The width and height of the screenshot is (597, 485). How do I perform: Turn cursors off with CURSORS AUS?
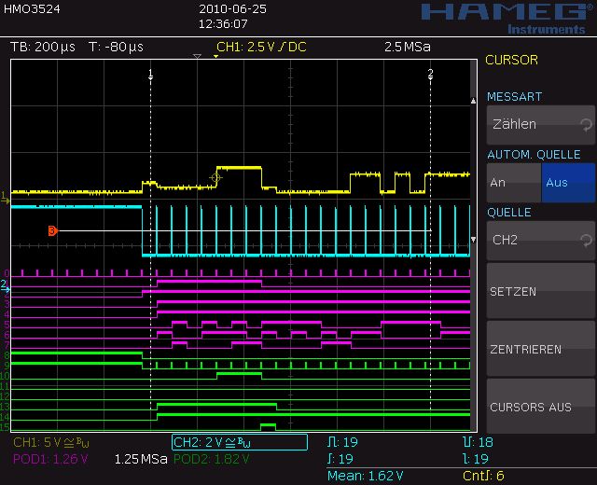click(x=540, y=407)
